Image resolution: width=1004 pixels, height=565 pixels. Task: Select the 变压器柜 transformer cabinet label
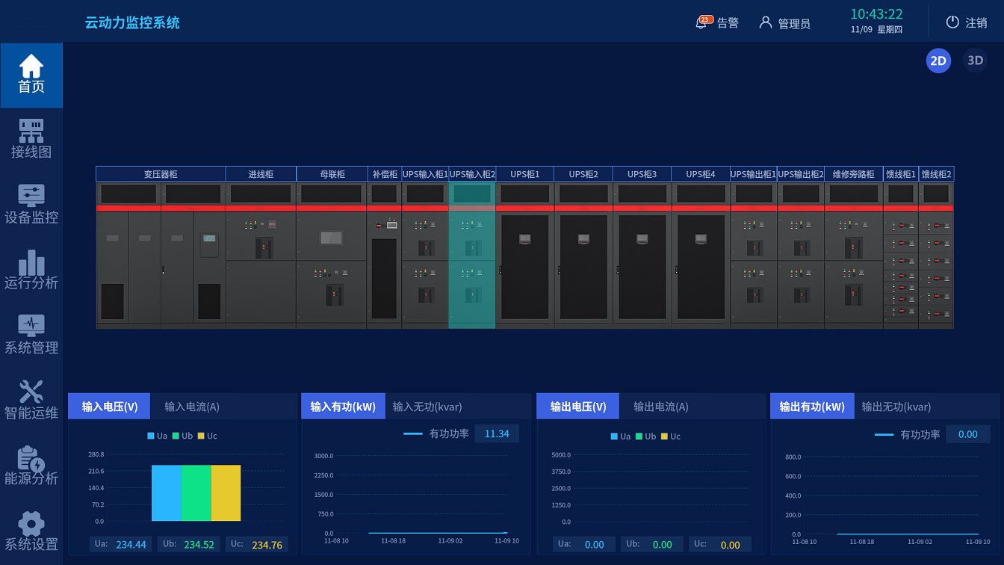point(161,174)
